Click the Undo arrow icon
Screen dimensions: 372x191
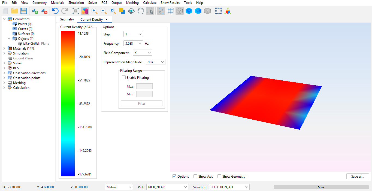coord(55,11)
